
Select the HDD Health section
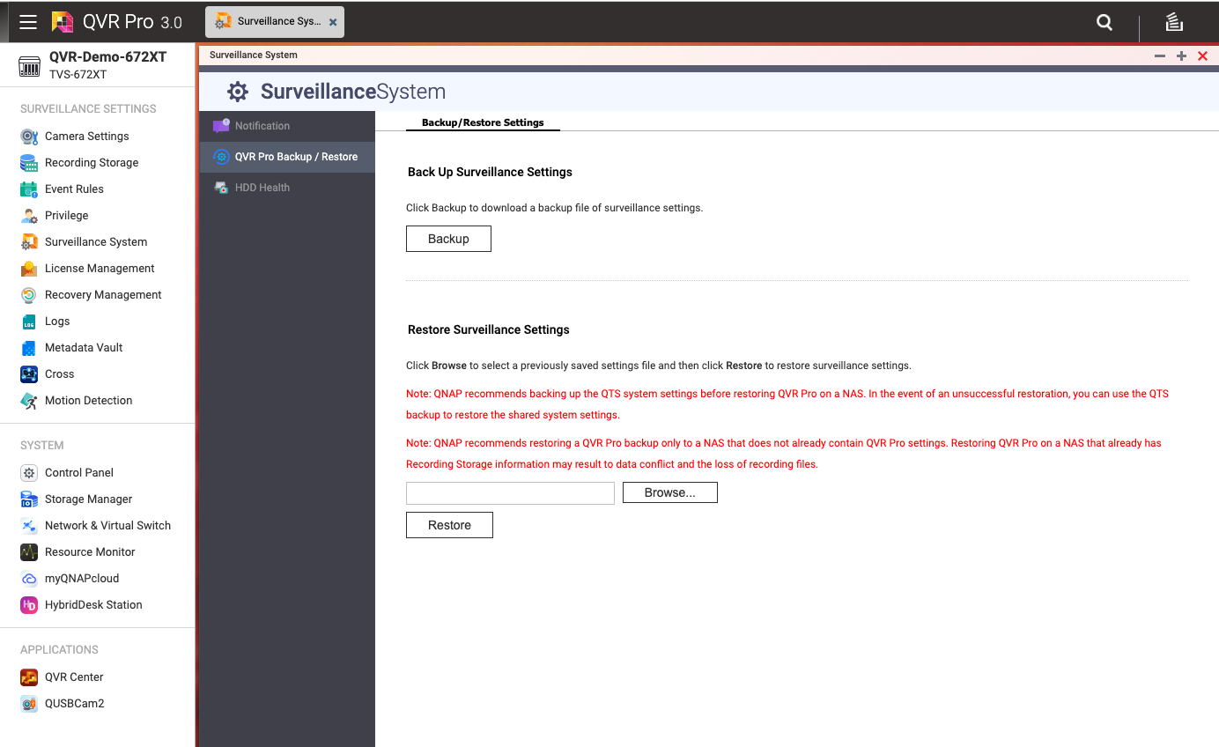click(x=263, y=187)
